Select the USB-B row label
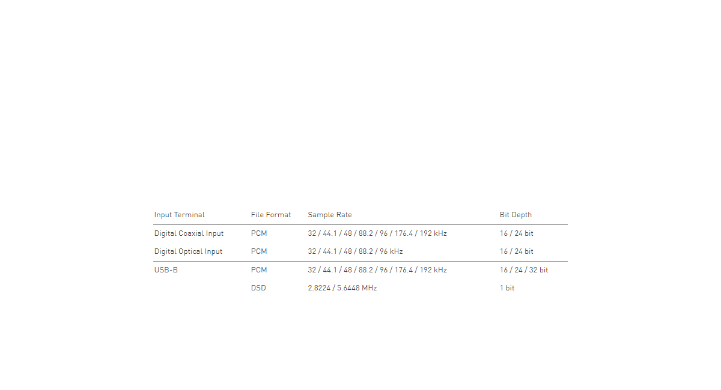721x390 pixels. coord(166,270)
